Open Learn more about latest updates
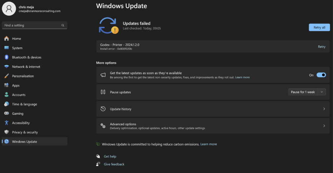Screen dimensions: 333x173 (x=242, y=77)
